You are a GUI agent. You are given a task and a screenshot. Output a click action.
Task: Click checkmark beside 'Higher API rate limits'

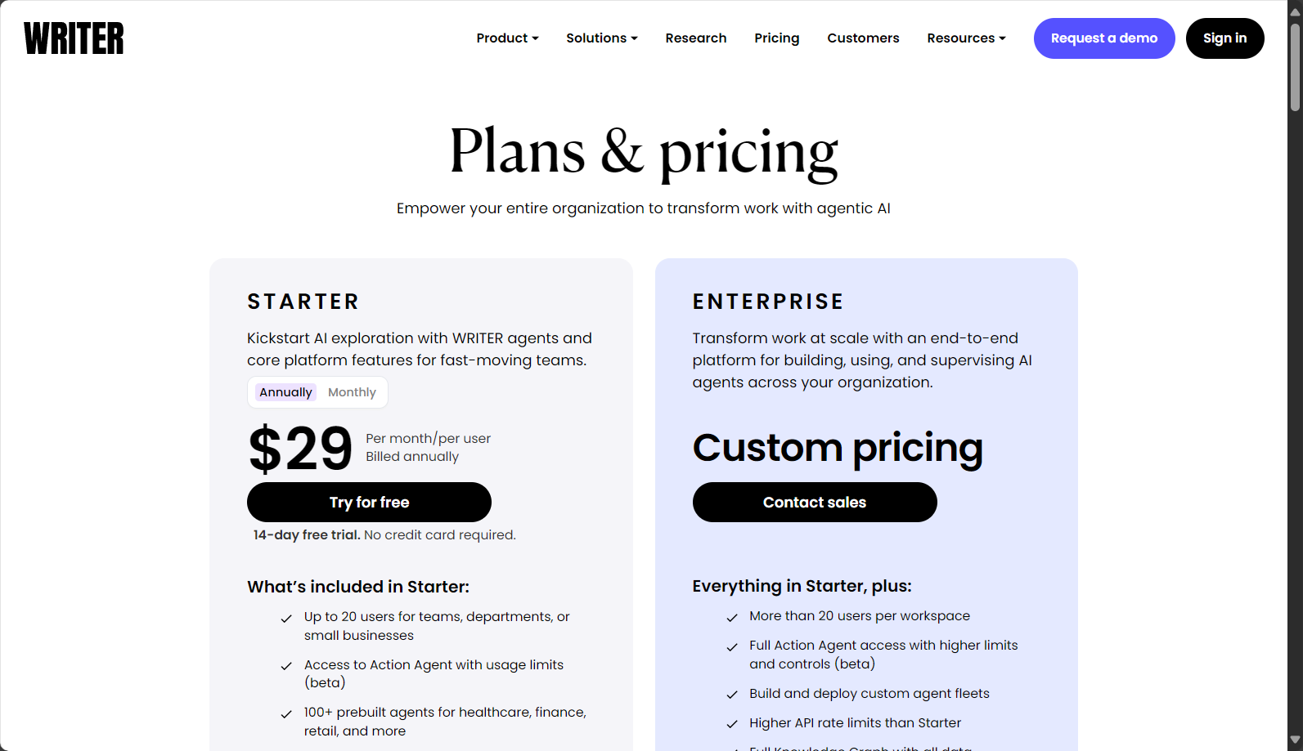(x=732, y=725)
